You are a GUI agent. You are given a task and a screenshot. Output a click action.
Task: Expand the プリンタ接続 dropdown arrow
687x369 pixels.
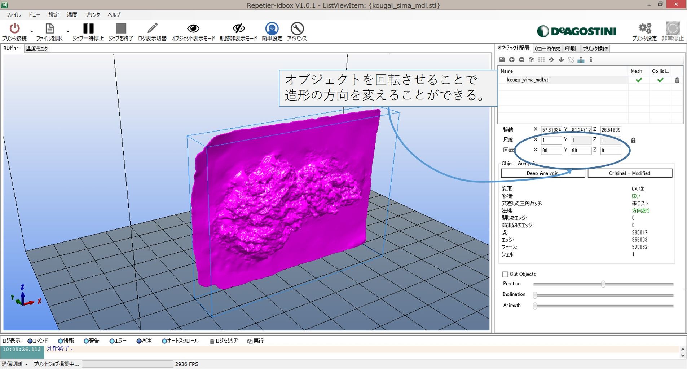coord(32,32)
